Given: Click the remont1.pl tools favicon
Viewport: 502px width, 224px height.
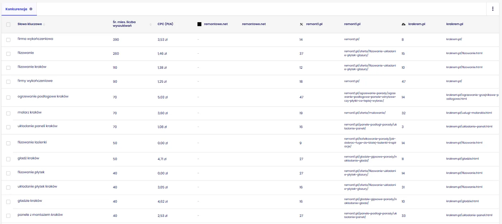Looking at the screenshot, I should (302, 24).
